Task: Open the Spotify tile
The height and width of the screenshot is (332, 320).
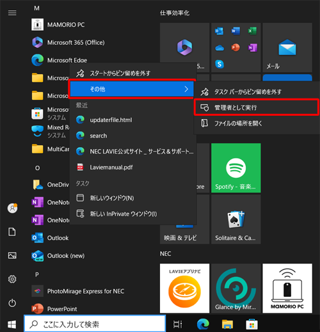Action: [x=236, y=168]
